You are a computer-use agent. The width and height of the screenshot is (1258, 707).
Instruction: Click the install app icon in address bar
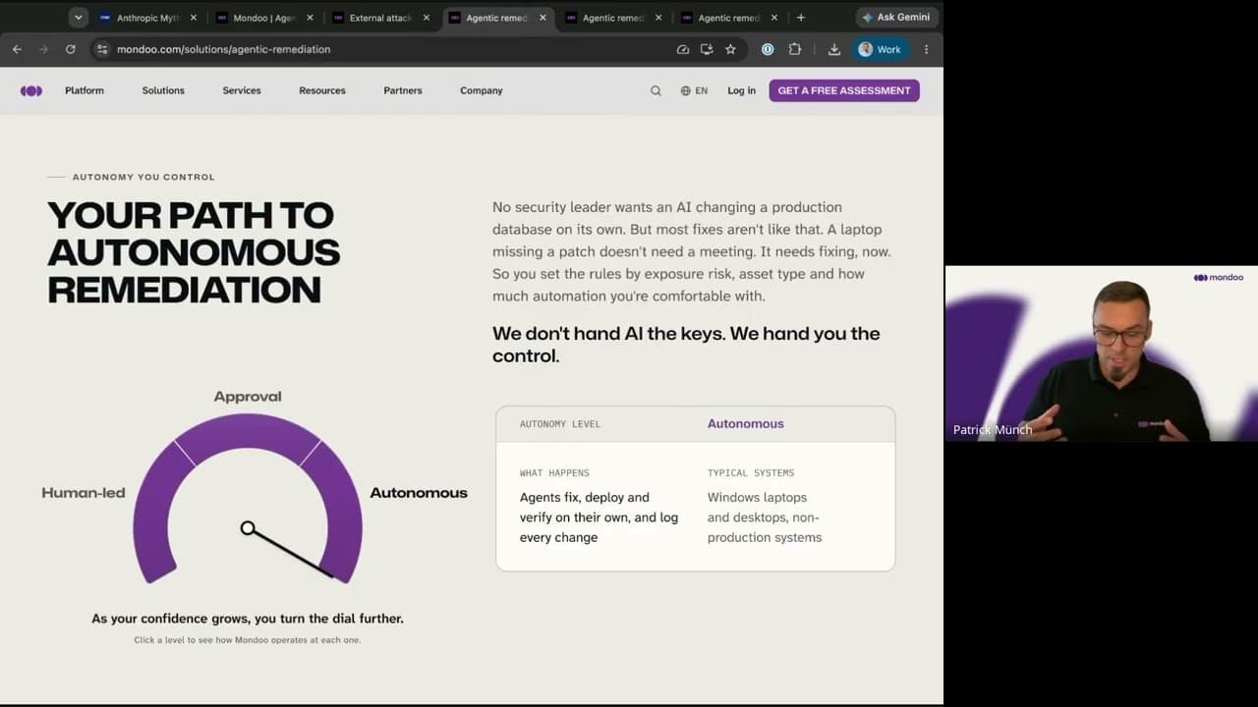[x=707, y=49]
